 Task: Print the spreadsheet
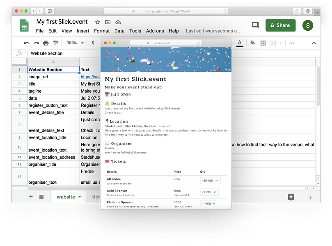click(46, 43)
